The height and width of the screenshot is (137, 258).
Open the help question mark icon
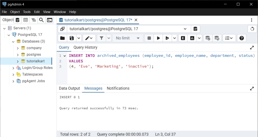coord(242,38)
